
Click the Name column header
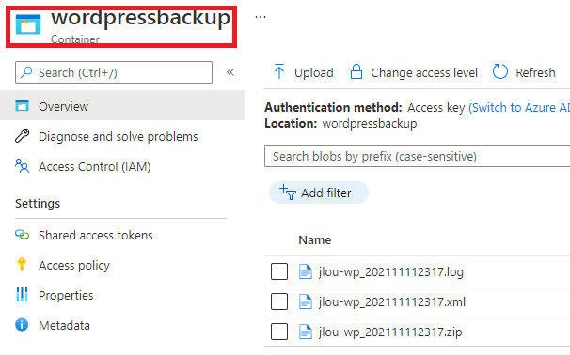[x=315, y=239]
